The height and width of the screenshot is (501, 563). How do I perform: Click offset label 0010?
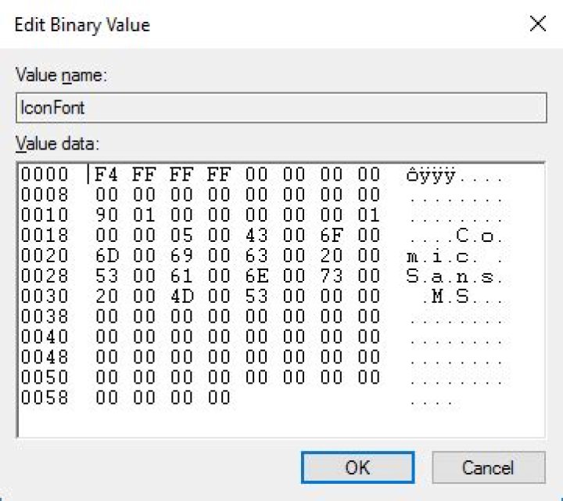click(45, 215)
